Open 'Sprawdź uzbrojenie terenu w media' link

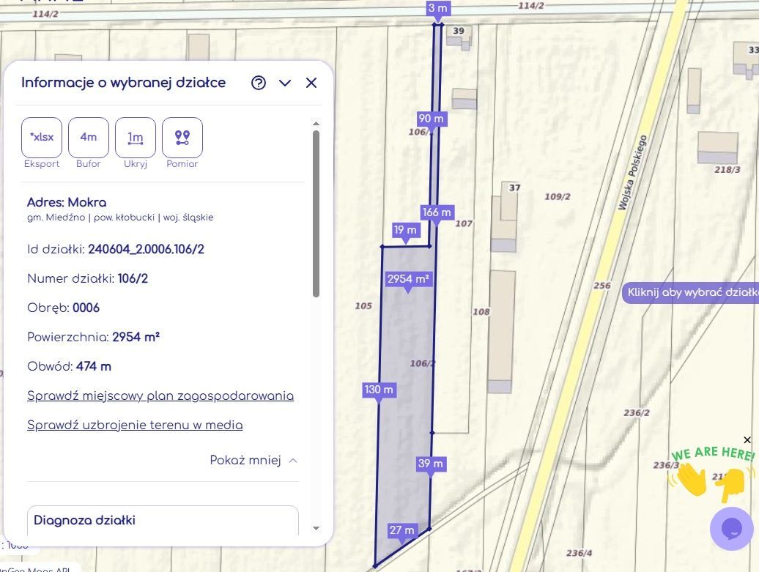tap(135, 426)
